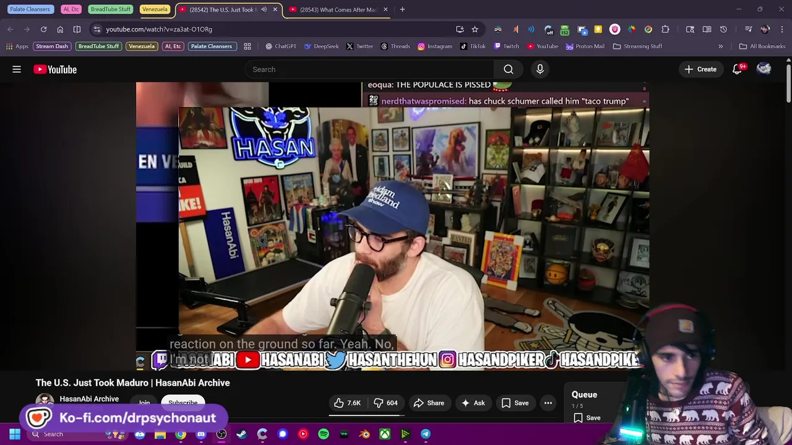Viewport: 792px width, 445px height.
Task: Open the tab groups grid icon in bookmarks bar
Action: pos(247,46)
